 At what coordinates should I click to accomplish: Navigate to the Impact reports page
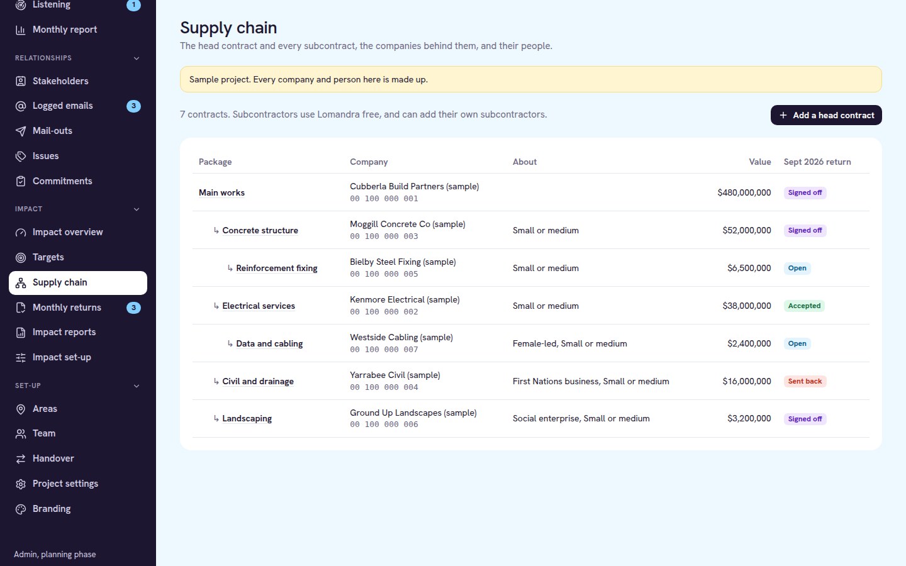[78, 332]
